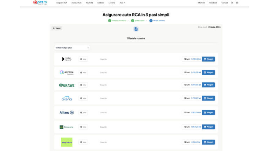This screenshot has width=269, height=151.
Task: Click the axeria insurer logo
Action: 67,98
